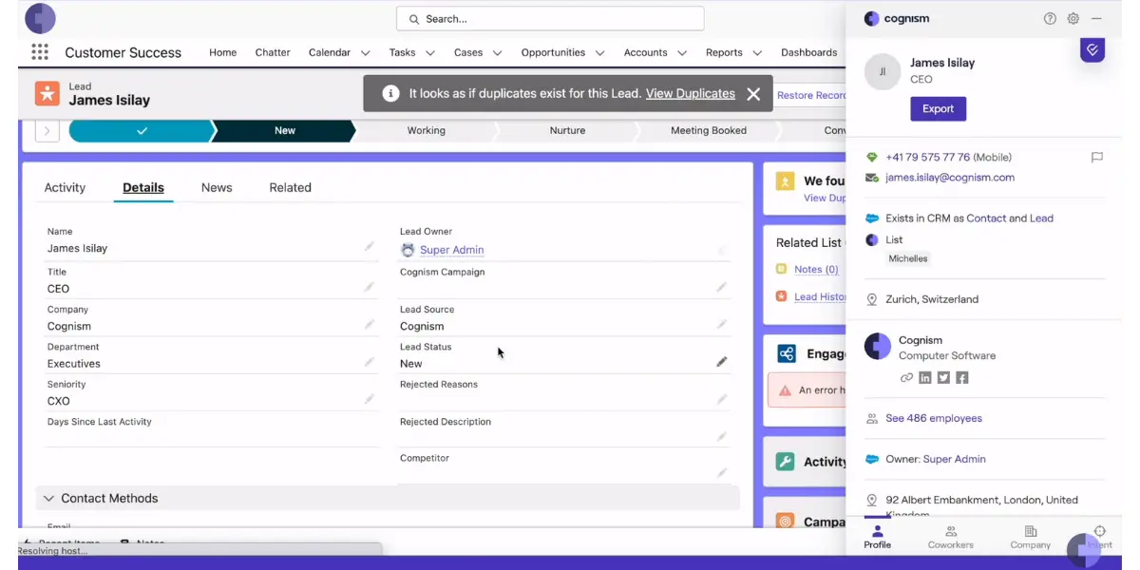Viewport: 1140px width, 570px height.
Task: Flag the mobile phone number
Action: coord(1097,157)
